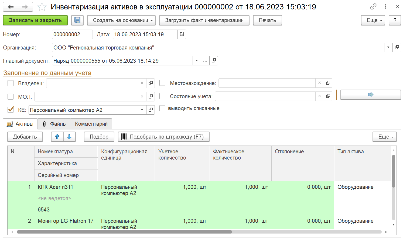The width and height of the screenshot is (403, 240).
Task: Close the document window with the X
Action: [x=397, y=6]
